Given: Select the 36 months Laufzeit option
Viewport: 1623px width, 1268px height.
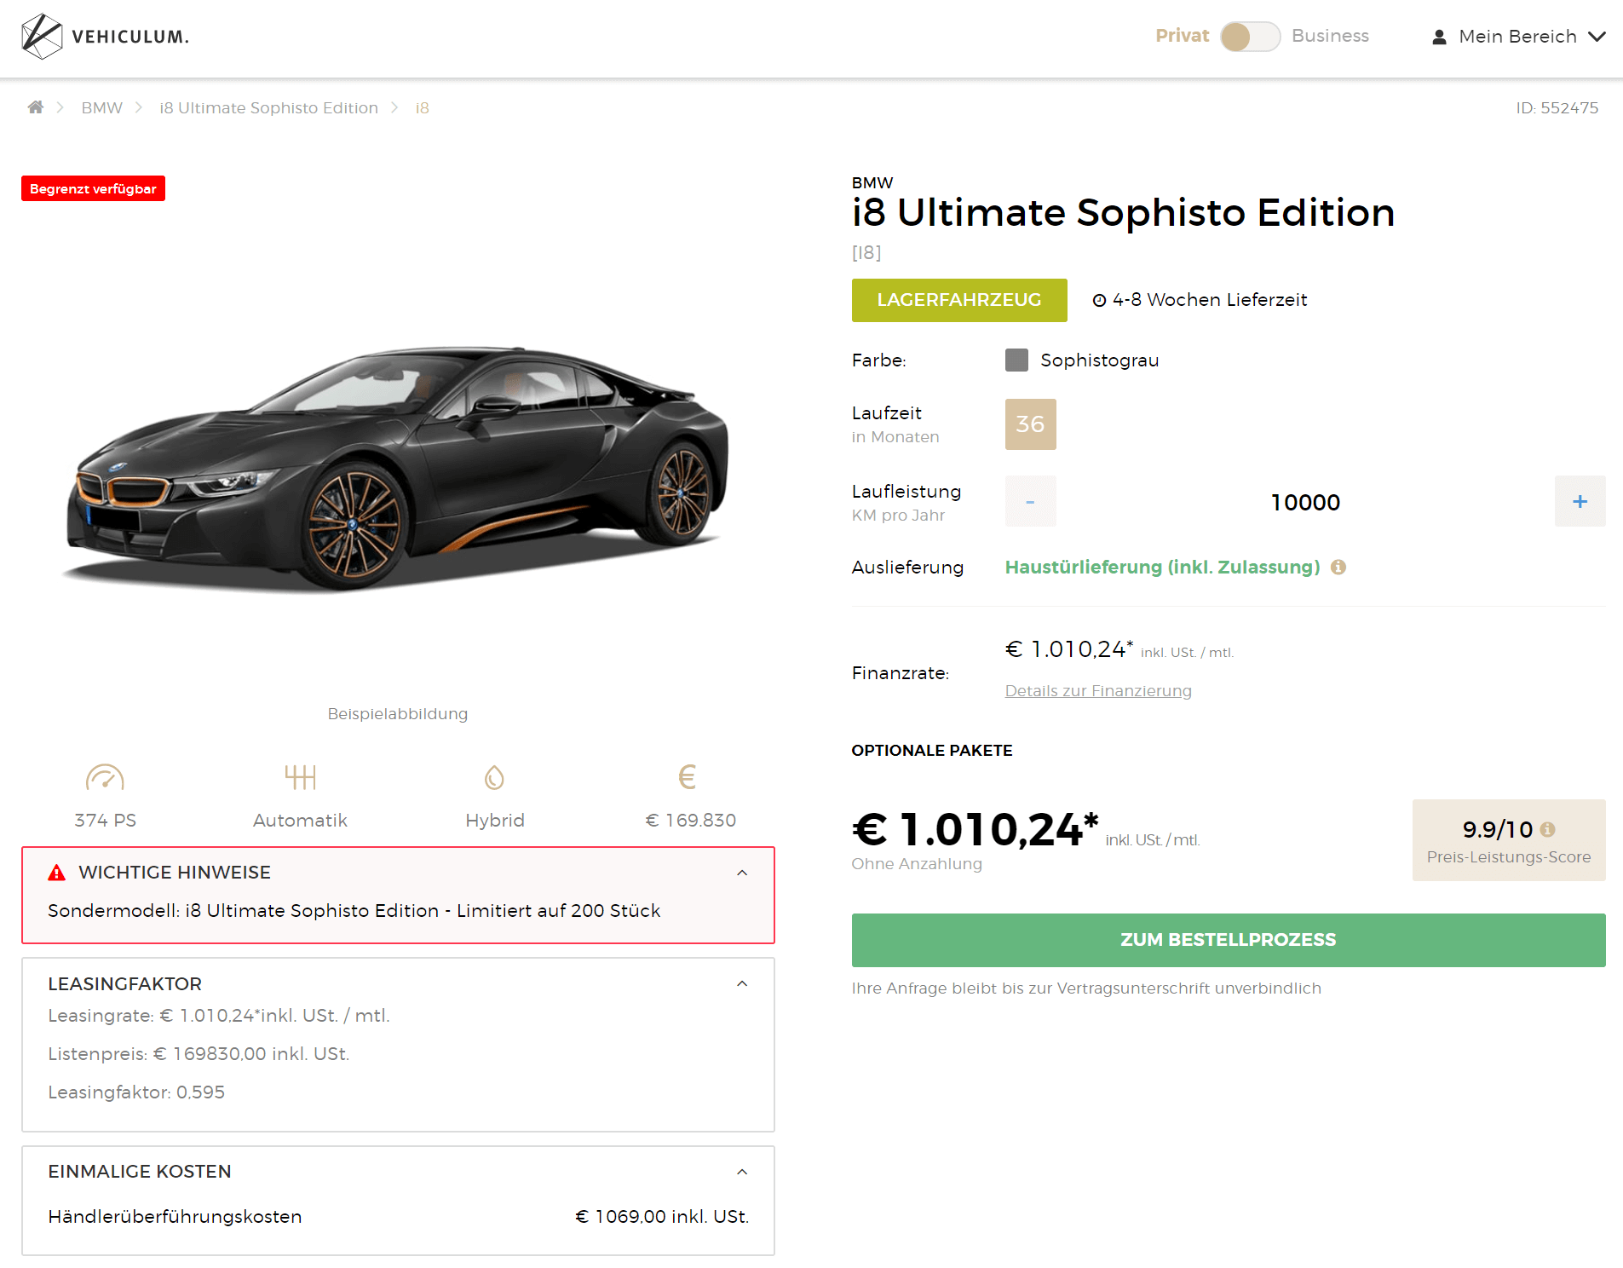Looking at the screenshot, I should [x=1030, y=424].
